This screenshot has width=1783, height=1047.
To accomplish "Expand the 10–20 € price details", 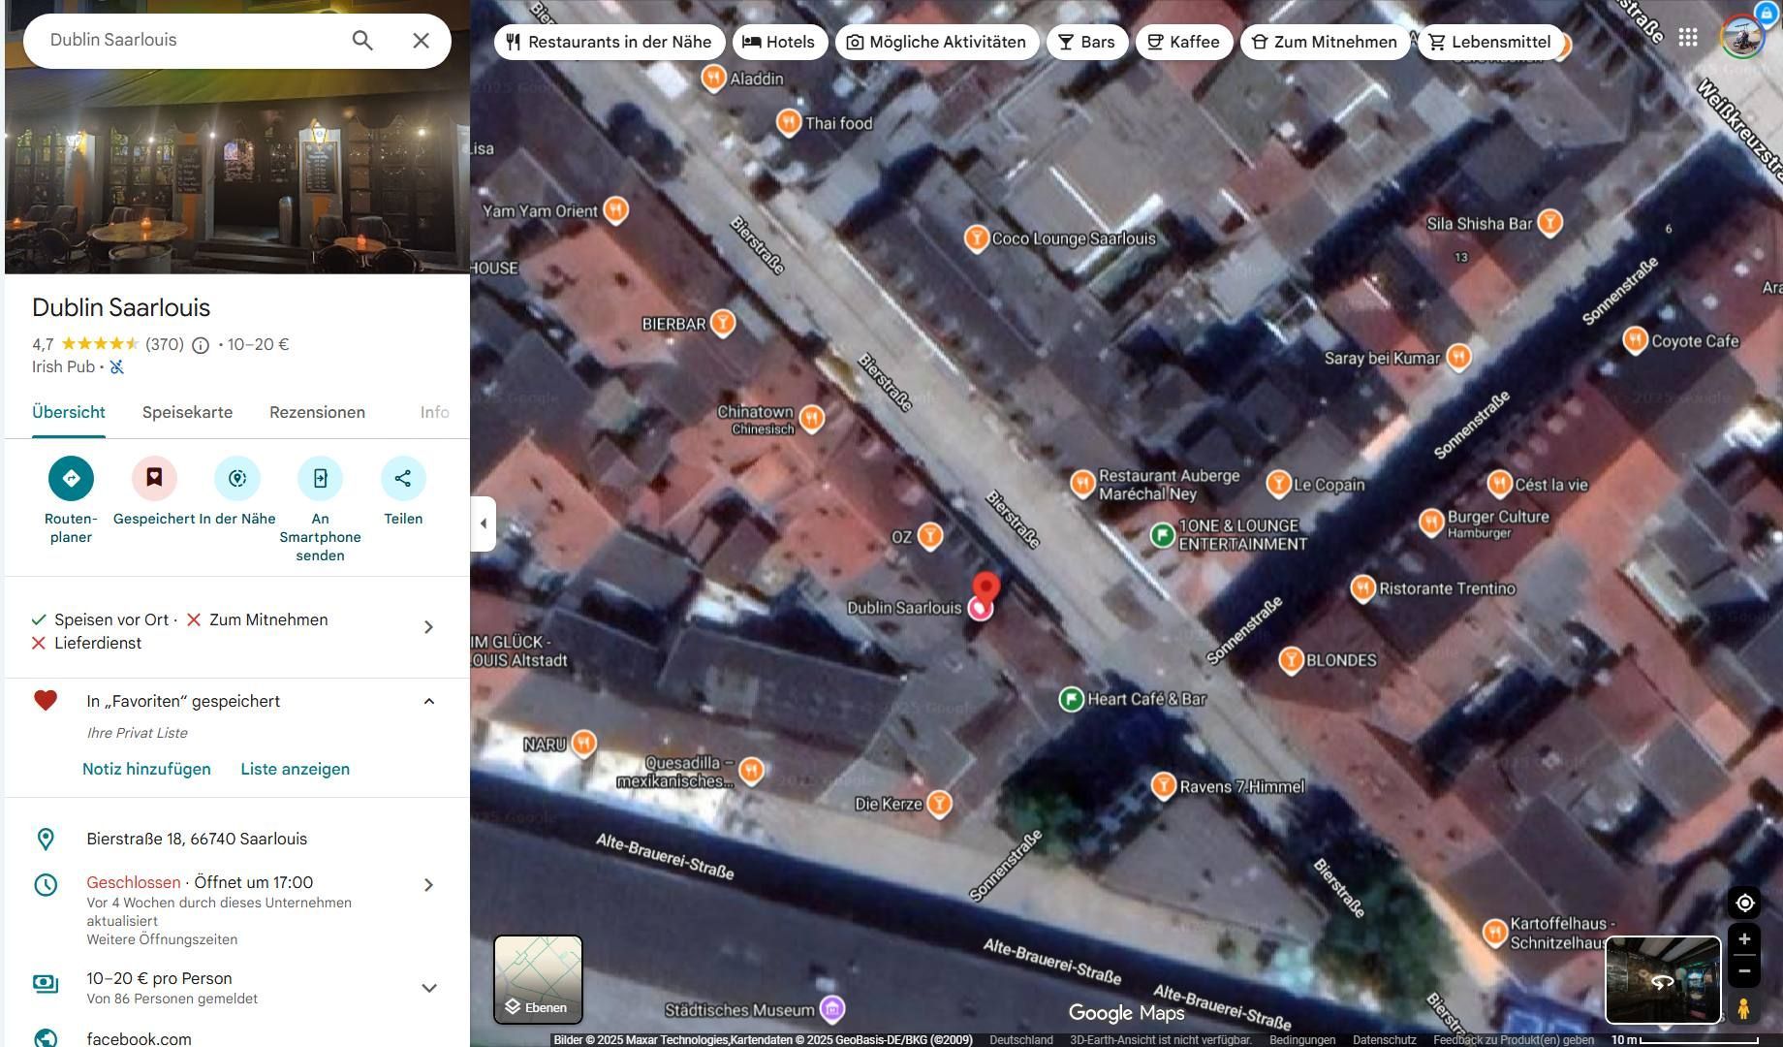I will [428, 988].
